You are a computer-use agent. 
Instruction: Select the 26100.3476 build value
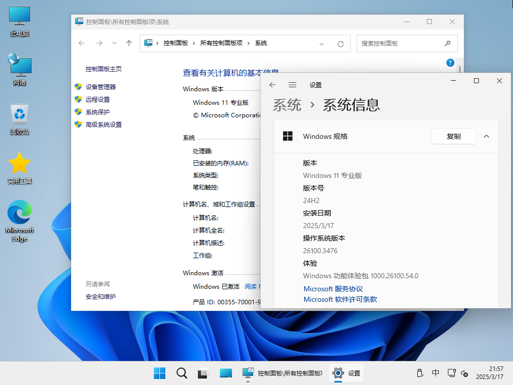[320, 251]
